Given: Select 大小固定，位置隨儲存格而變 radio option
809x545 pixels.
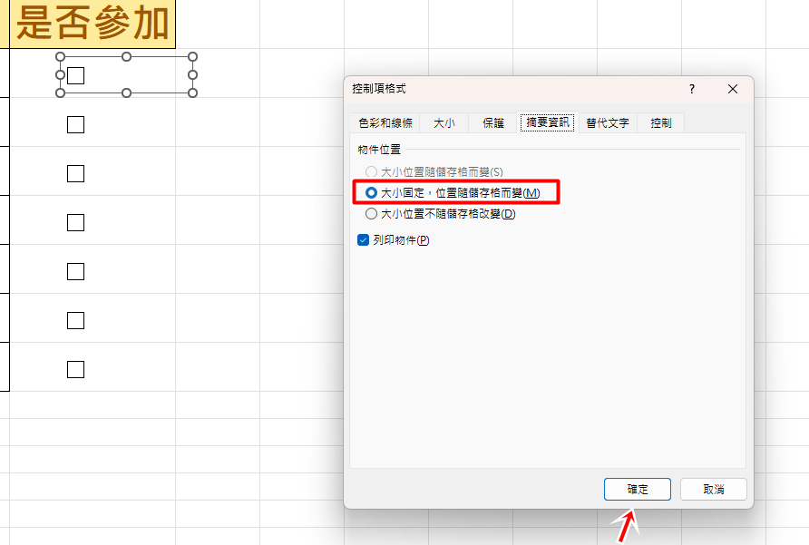Looking at the screenshot, I should point(371,193).
